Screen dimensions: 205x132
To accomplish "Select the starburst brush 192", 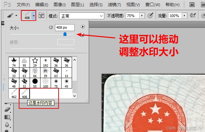I will [x=45, y=62].
